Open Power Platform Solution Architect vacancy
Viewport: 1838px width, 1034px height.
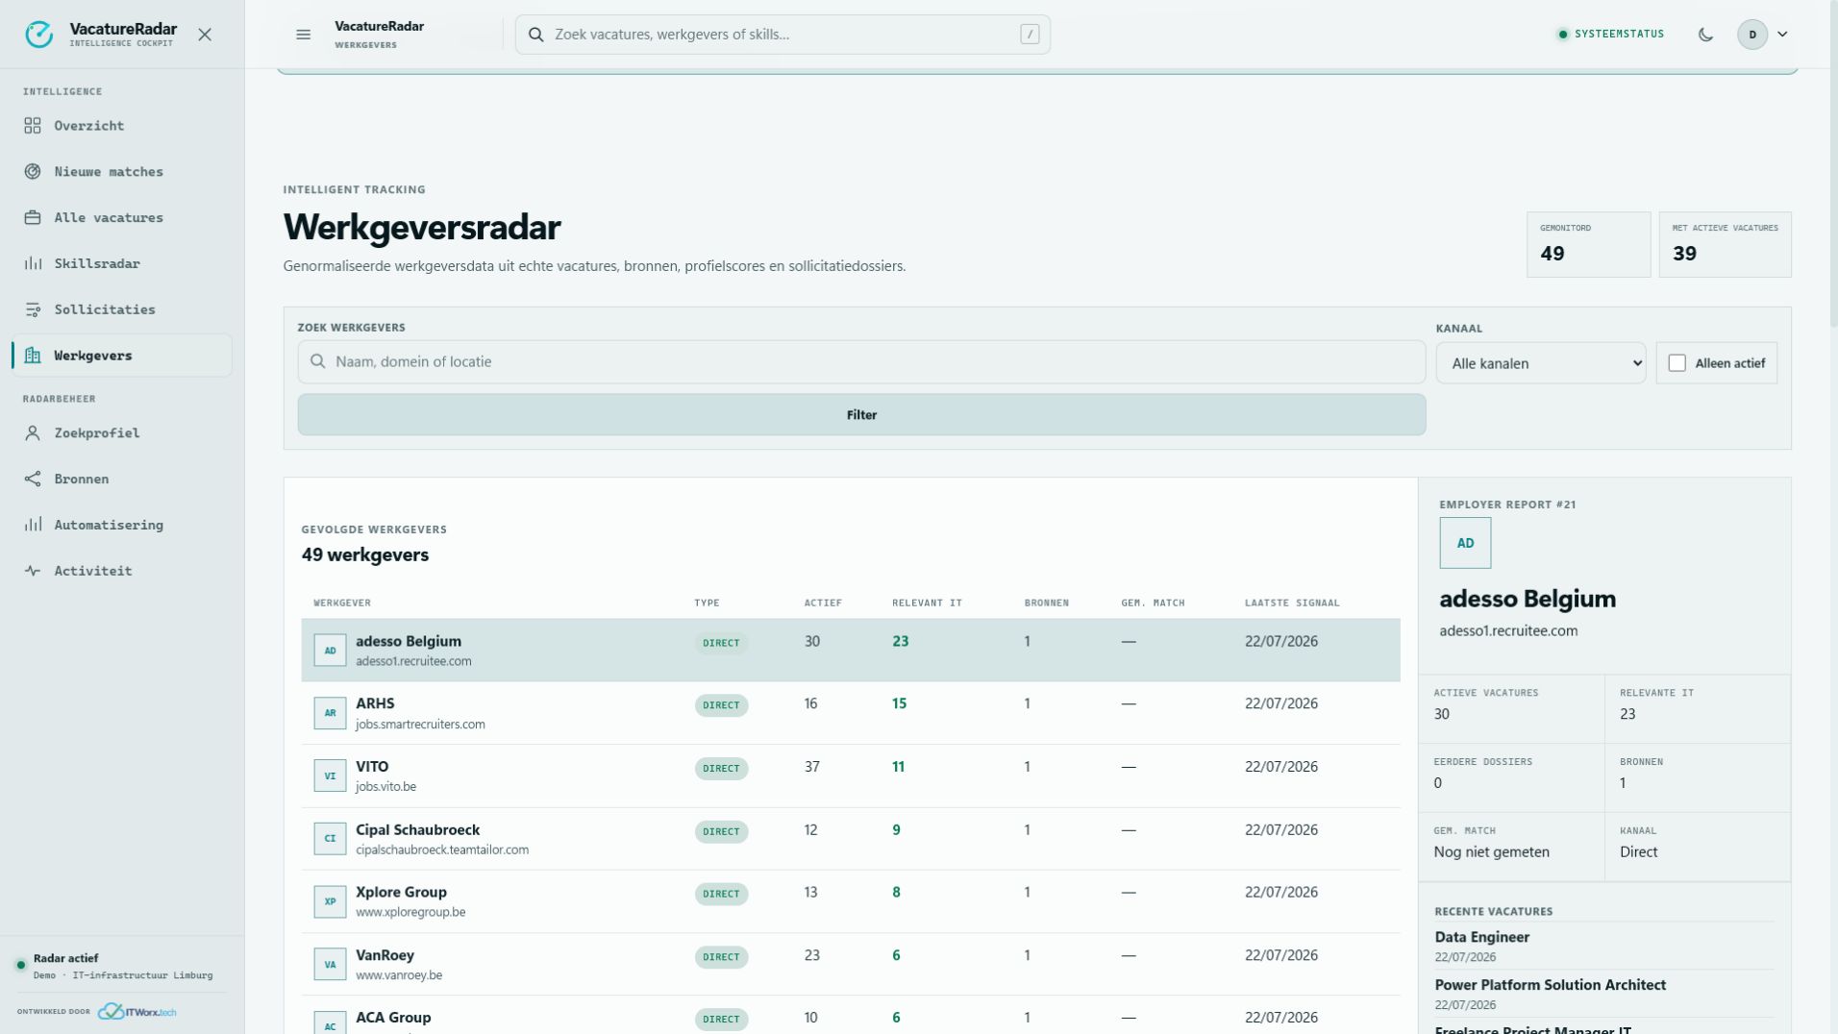[1550, 986]
